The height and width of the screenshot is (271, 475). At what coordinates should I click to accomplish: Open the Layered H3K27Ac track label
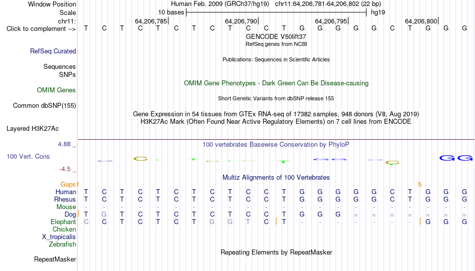[x=32, y=129]
